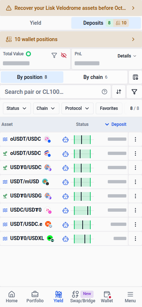
Task: Click the Status column header
Action: tap(82, 124)
